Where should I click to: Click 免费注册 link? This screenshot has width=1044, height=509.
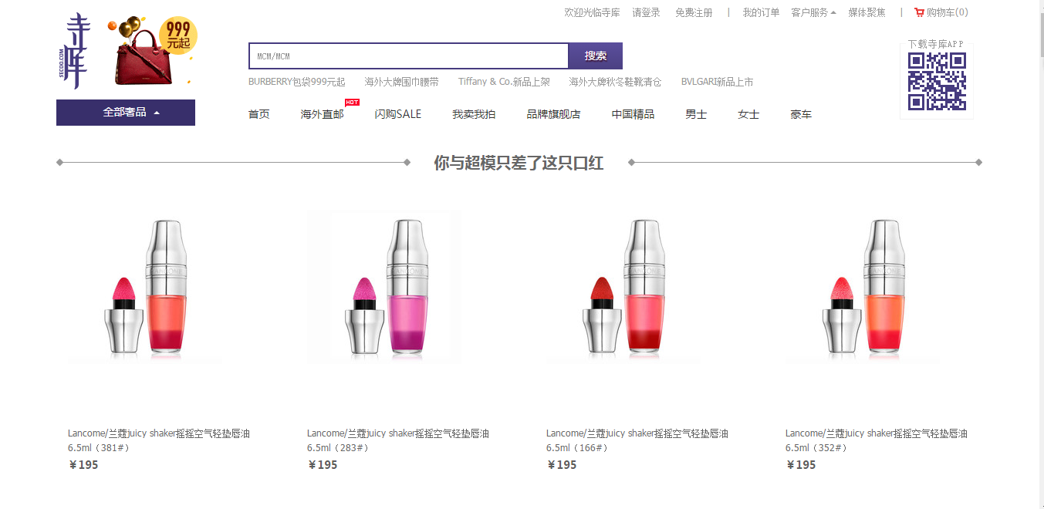[694, 12]
